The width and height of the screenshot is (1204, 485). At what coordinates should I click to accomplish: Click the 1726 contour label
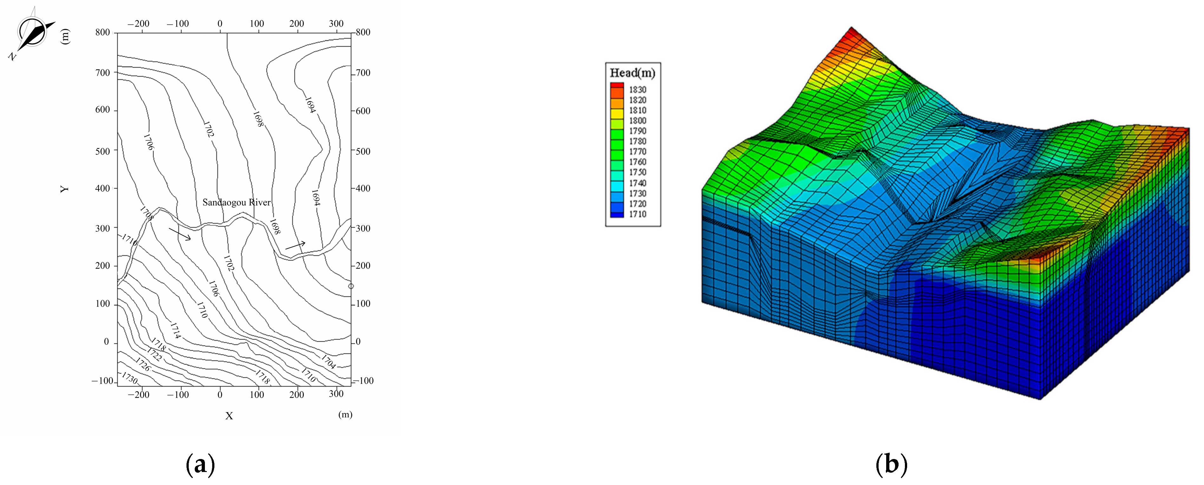coord(142,365)
